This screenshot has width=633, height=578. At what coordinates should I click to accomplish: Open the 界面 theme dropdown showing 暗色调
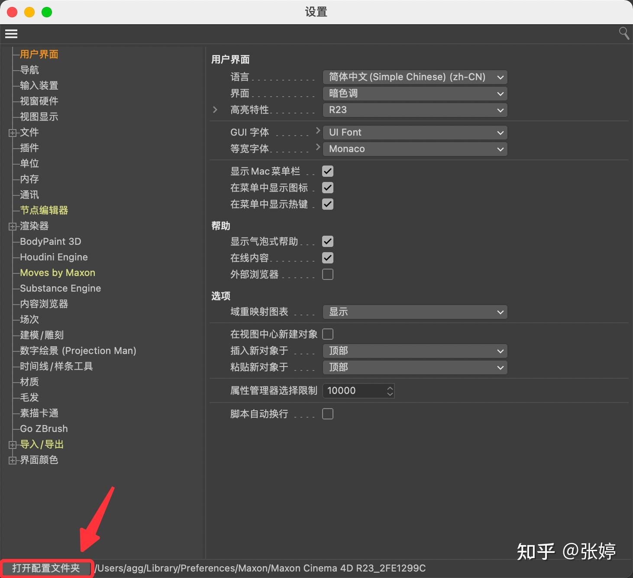pos(414,94)
